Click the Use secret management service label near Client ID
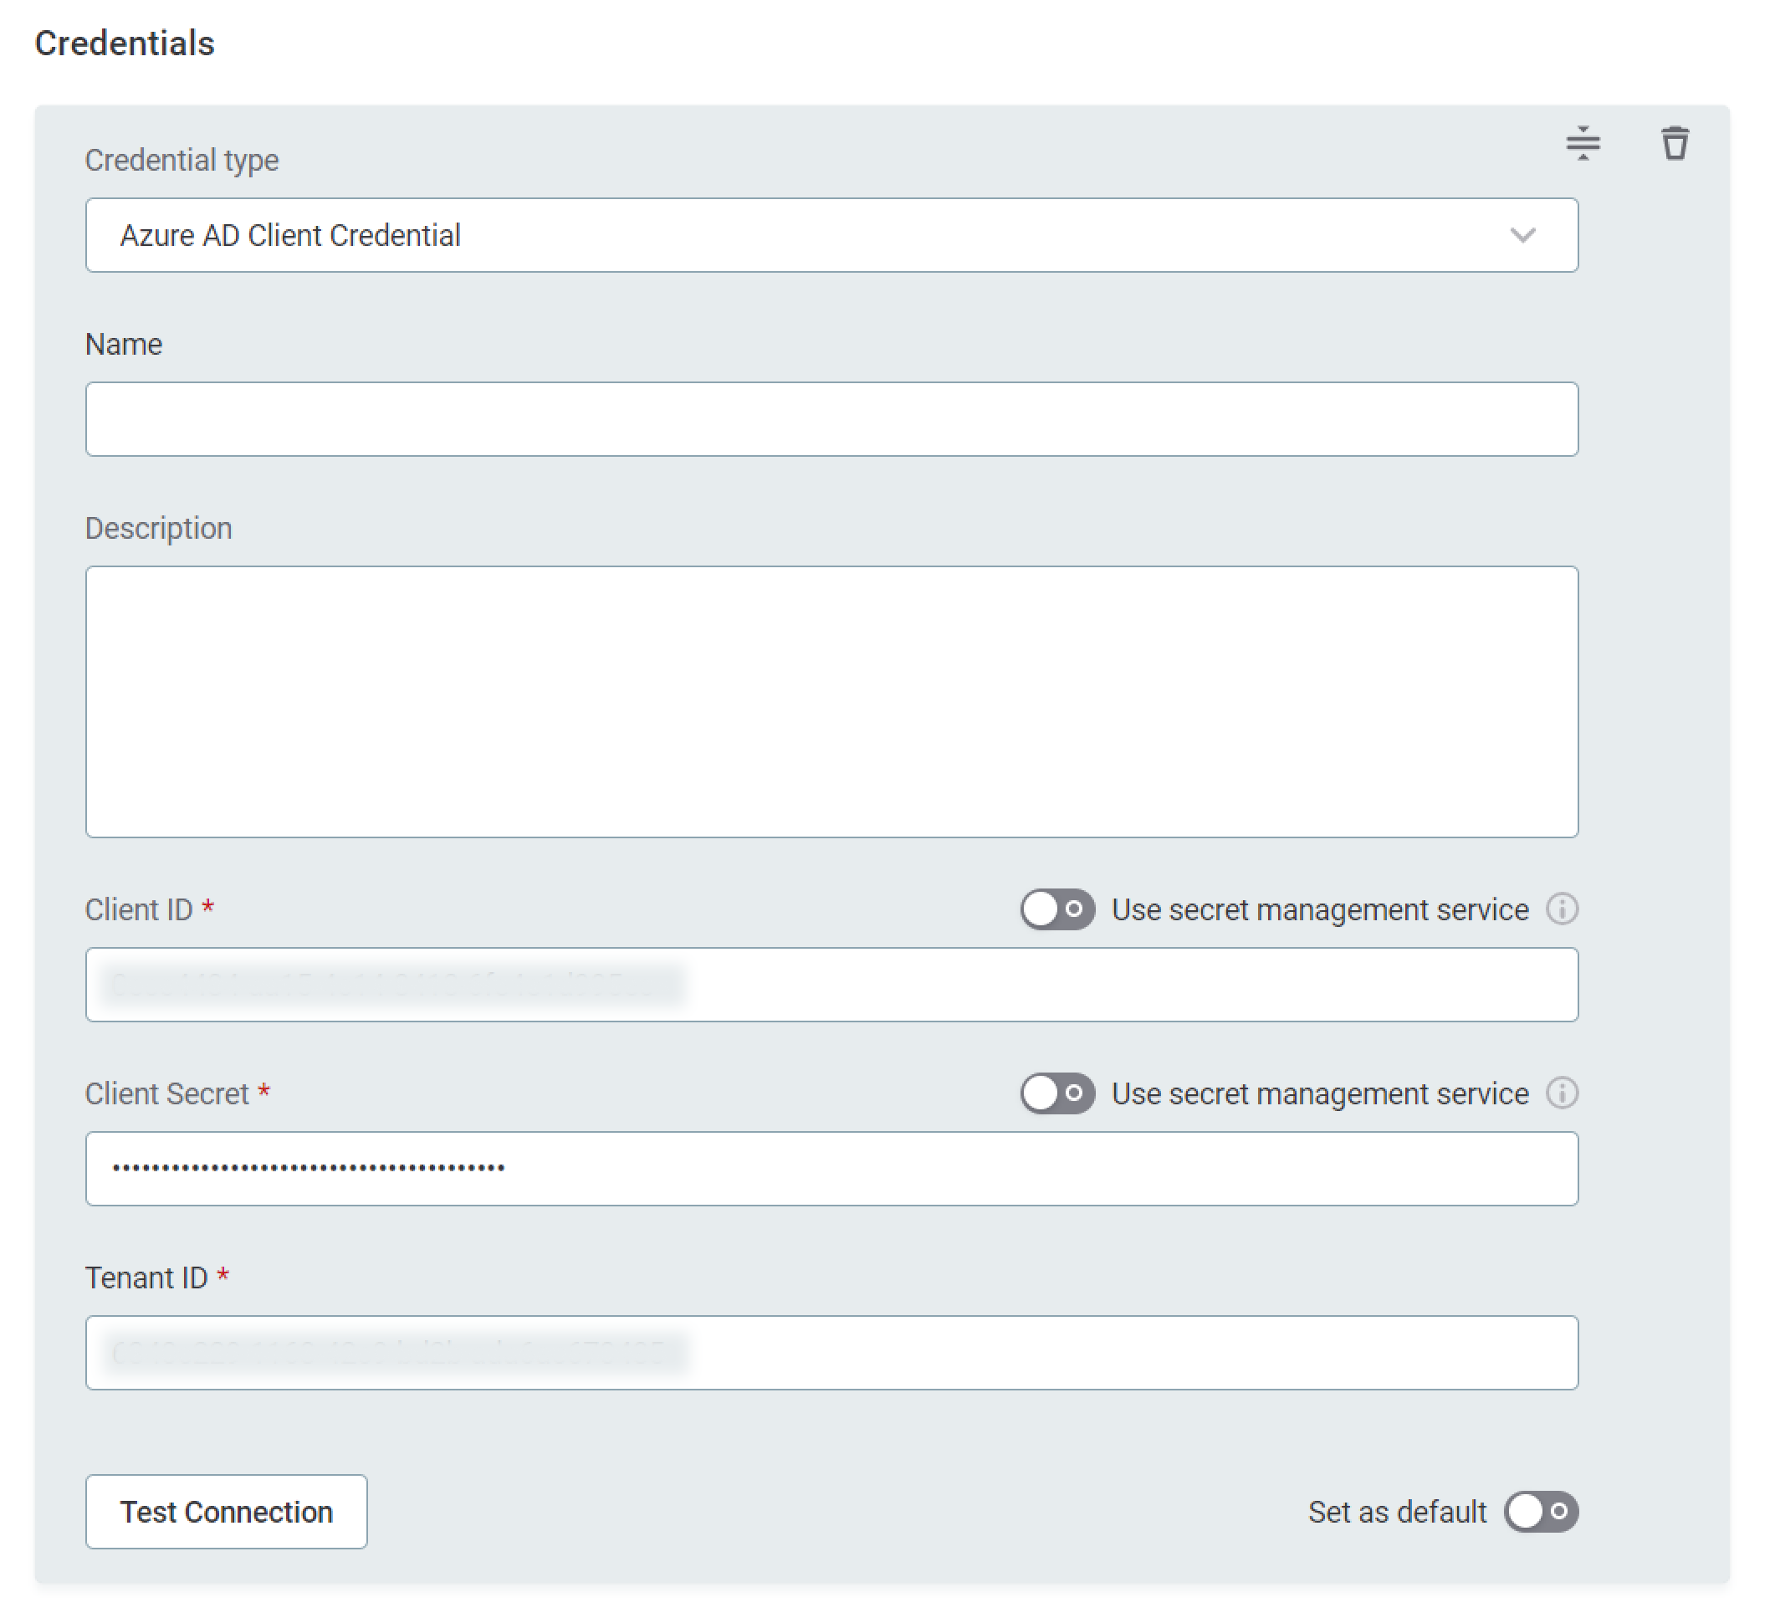This screenshot has height=1618, width=1775. pos(1321,911)
